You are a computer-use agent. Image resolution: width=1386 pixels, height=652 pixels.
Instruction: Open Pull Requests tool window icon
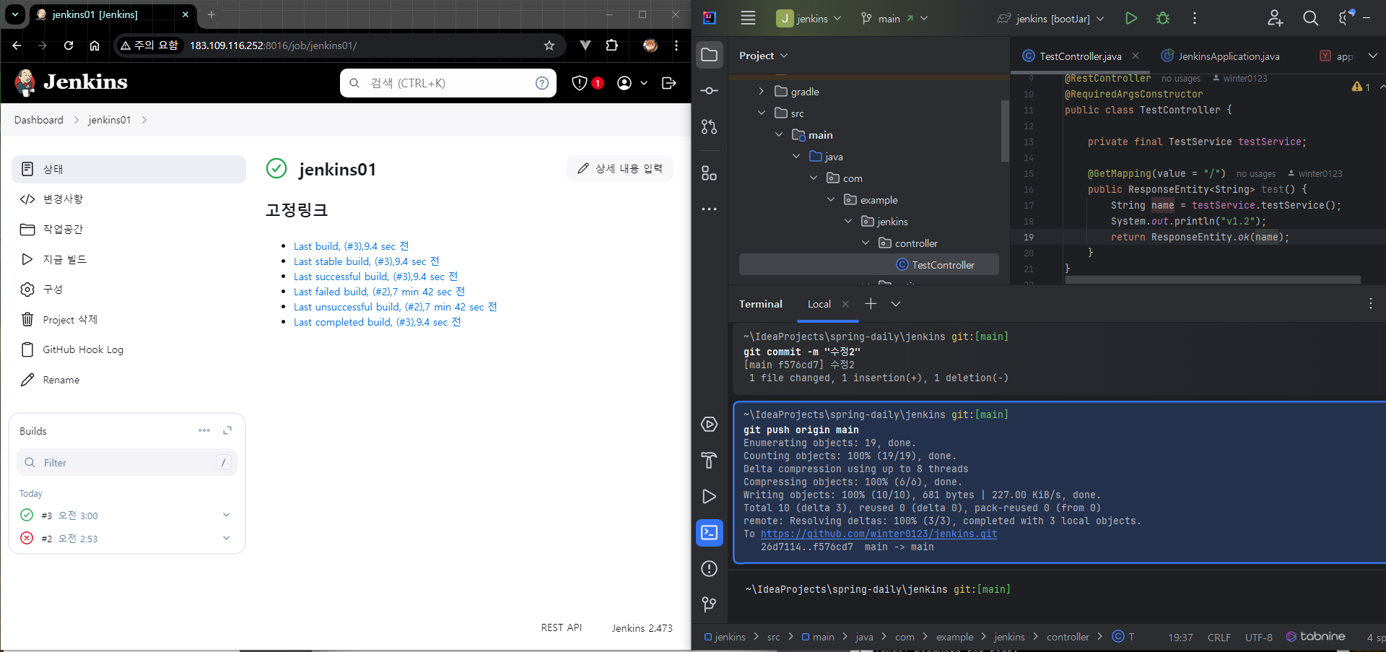[x=710, y=126]
